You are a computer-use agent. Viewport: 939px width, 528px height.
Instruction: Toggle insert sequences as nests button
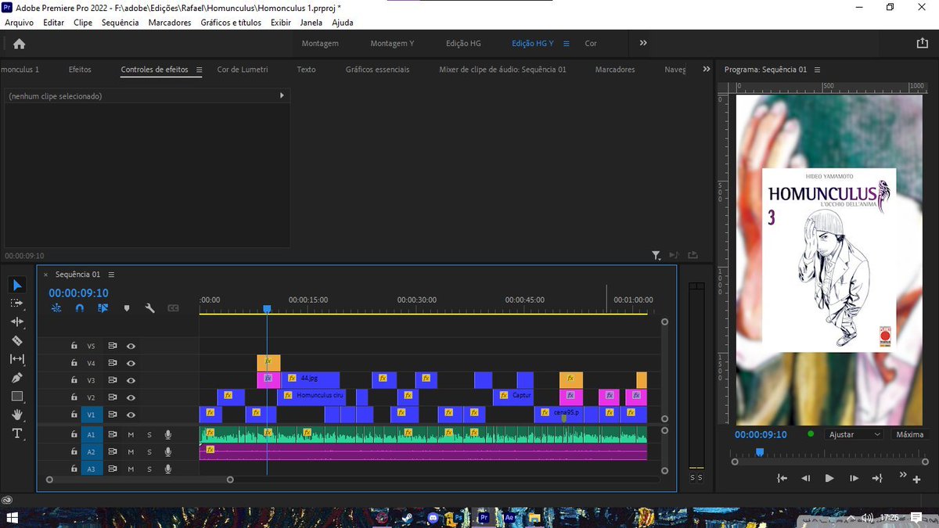click(x=56, y=308)
